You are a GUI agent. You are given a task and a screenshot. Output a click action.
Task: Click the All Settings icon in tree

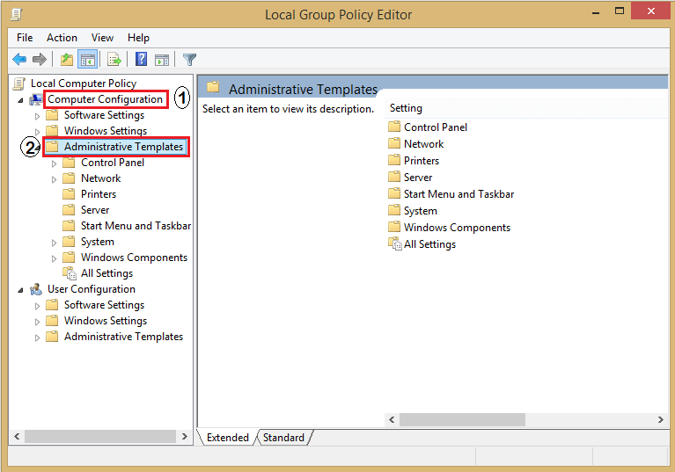70,273
